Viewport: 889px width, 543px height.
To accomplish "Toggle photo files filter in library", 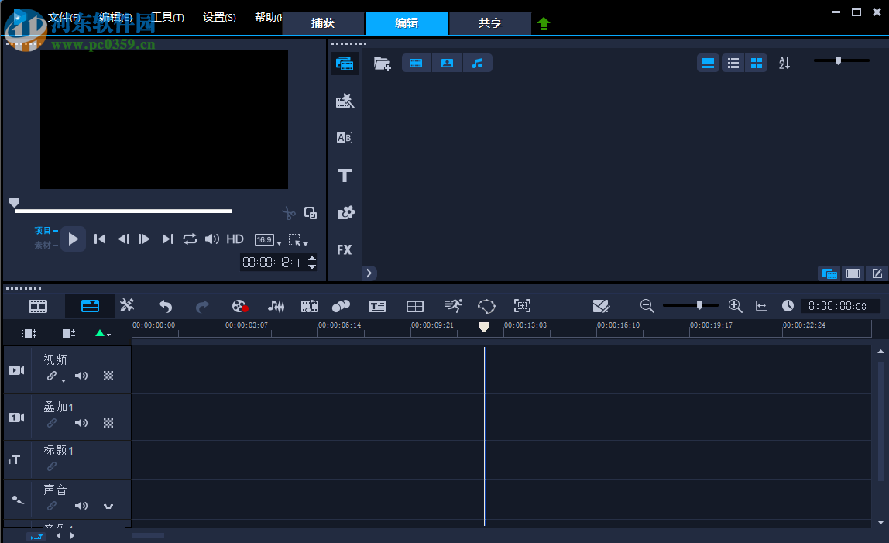I will point(447,63).
